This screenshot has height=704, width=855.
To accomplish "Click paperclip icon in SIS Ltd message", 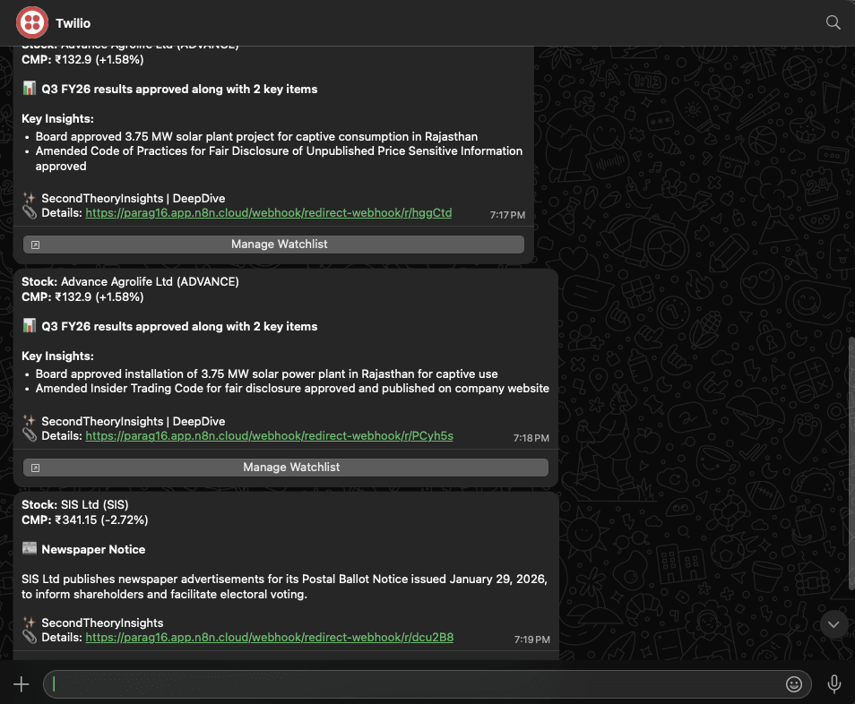I will [x=30, y=637].
